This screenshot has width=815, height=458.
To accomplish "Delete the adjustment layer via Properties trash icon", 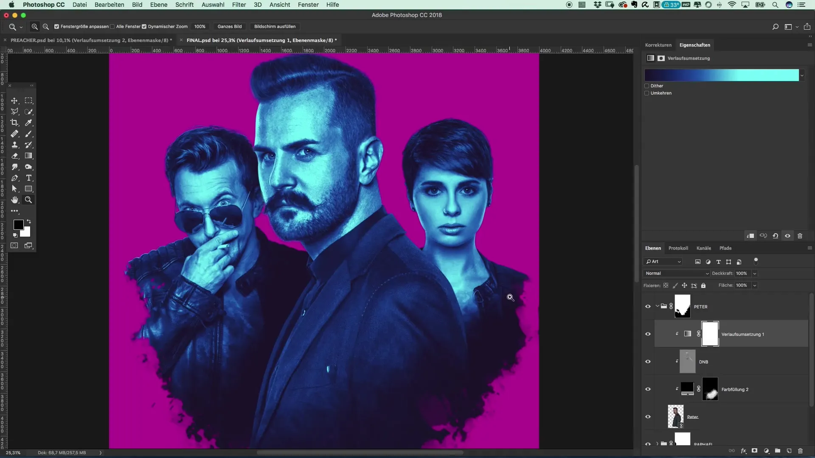I will click(x=800, y=236).
